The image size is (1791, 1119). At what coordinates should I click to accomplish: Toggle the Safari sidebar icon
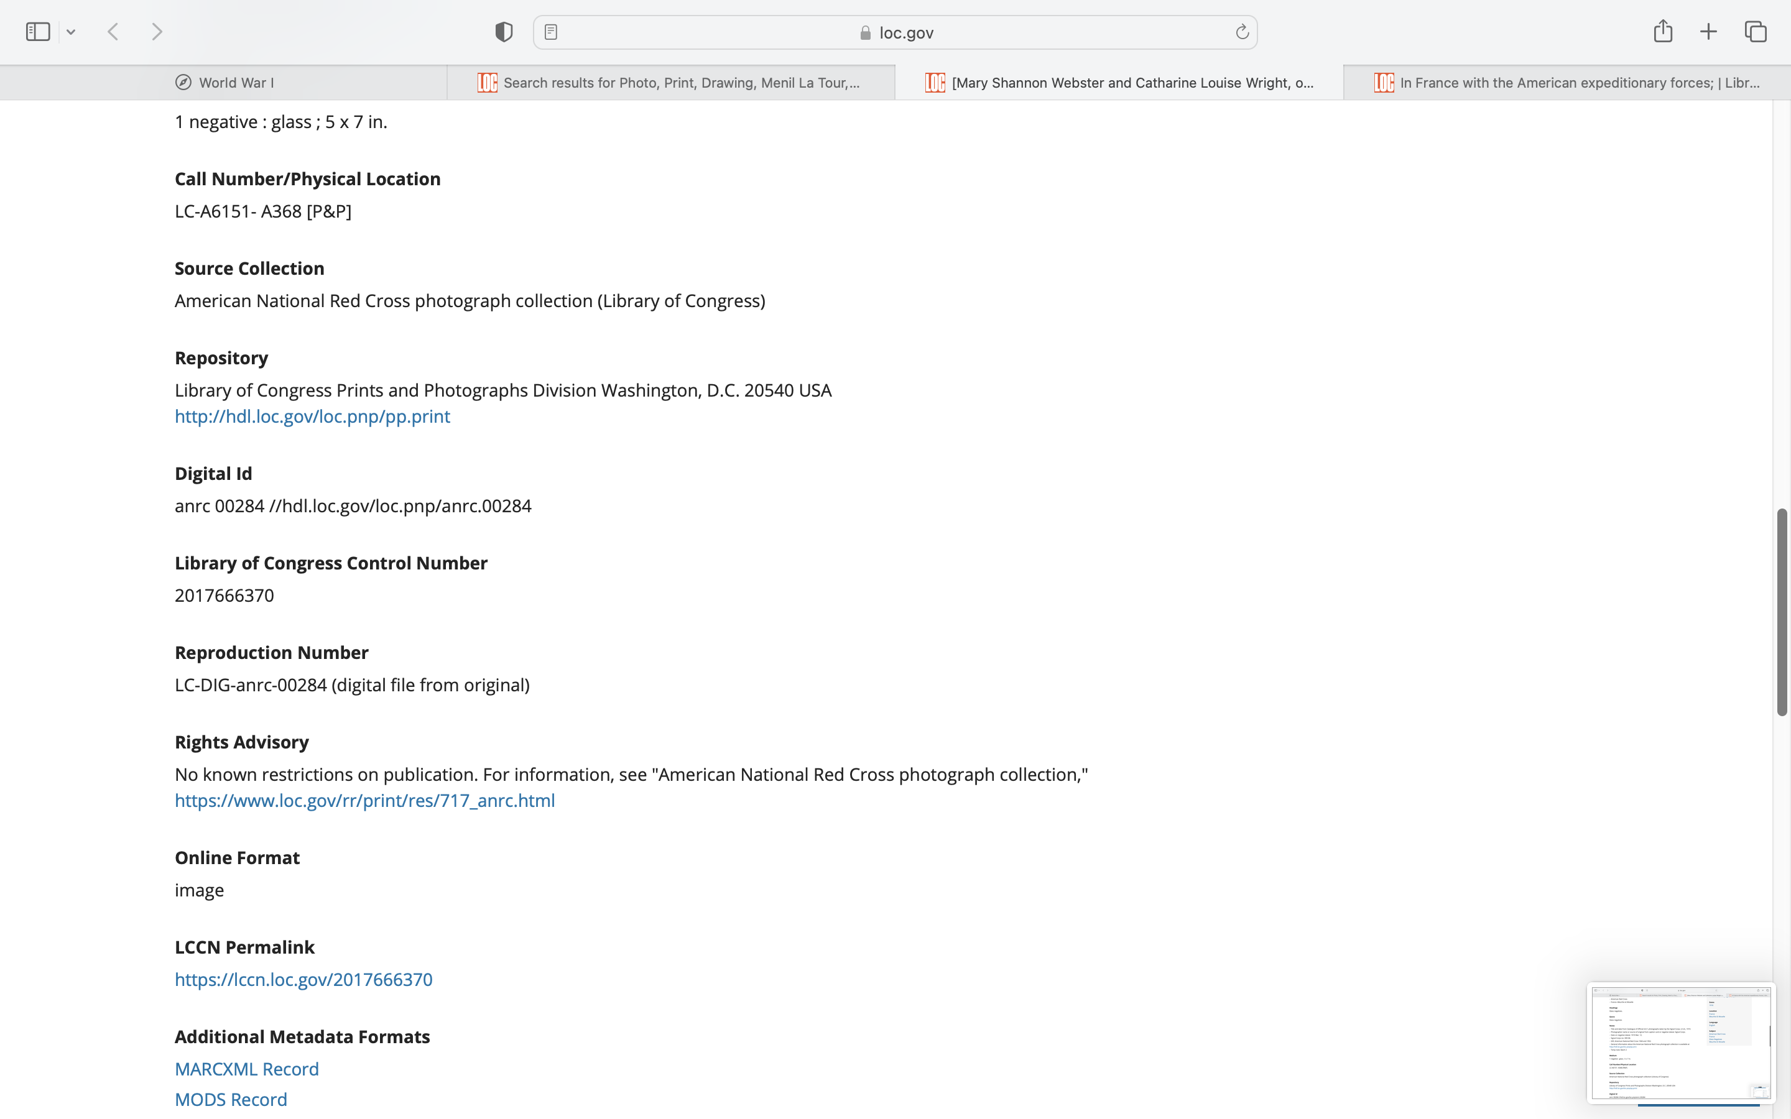(38, 32)
